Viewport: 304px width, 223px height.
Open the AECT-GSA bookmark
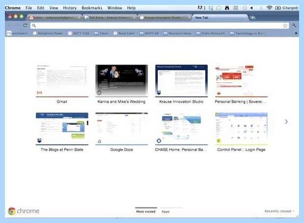click(79, 33)
